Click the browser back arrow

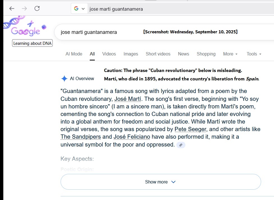(12, 9)
